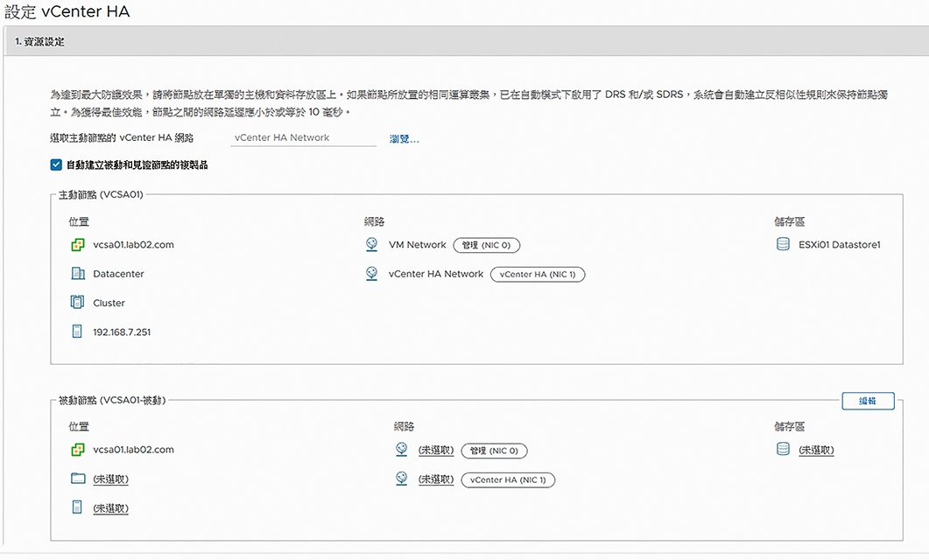Click the 管理 (NIC 0) badge in active node
The height and width of the screenshot is (560, 929).
pos(487,245)
